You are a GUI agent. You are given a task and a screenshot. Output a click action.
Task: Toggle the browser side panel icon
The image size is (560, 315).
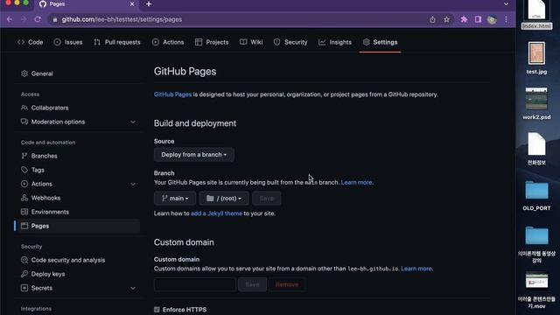(478, 19)
